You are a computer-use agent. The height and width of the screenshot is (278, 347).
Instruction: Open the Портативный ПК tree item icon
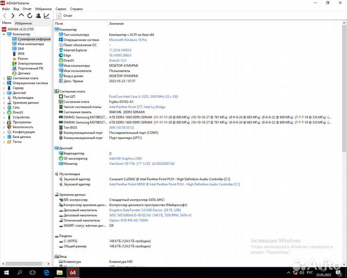14,68
